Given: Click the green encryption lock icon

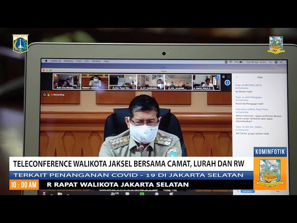Looking at the screenshot, I should [48, 95].
